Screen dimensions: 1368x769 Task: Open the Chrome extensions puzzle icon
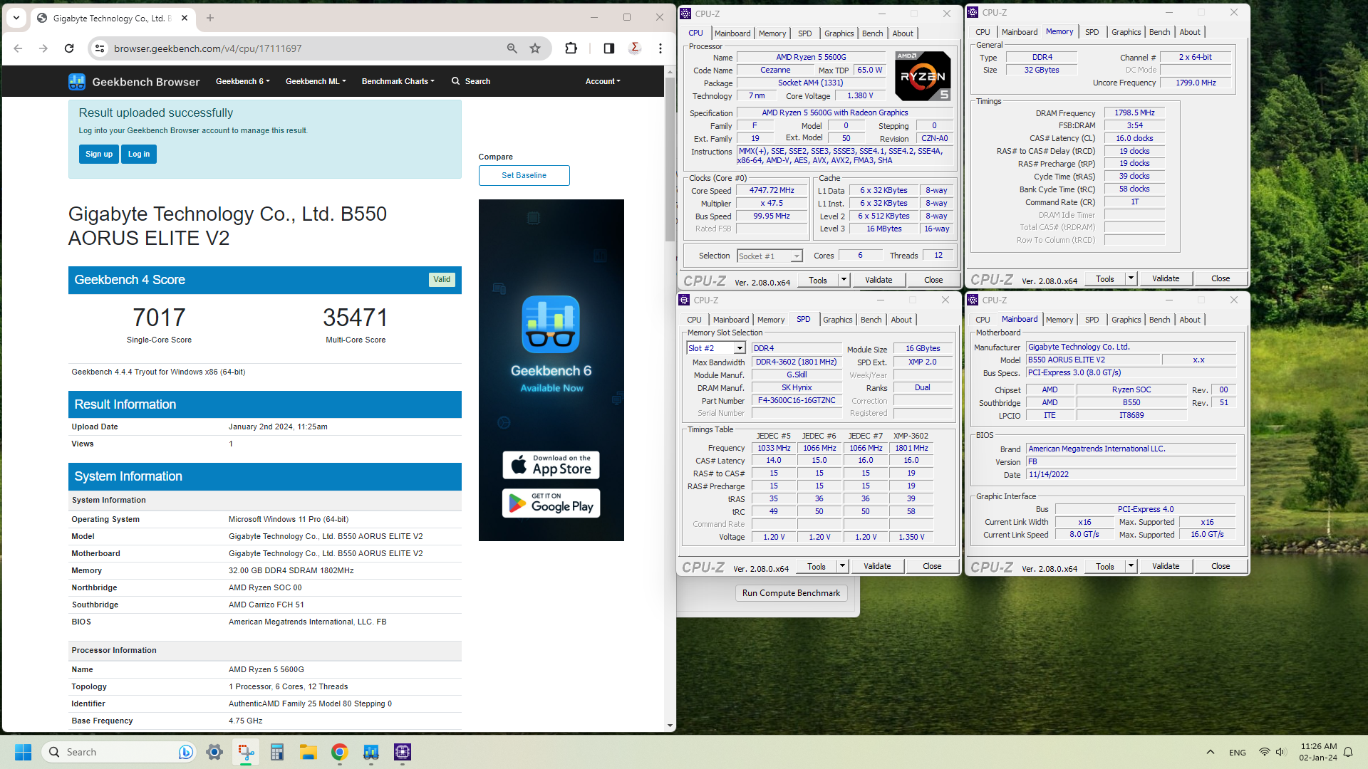click(x=571, y=48)
